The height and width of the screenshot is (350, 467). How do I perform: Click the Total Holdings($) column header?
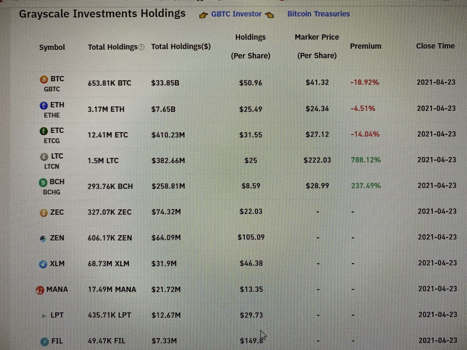[x=181, y=47]
